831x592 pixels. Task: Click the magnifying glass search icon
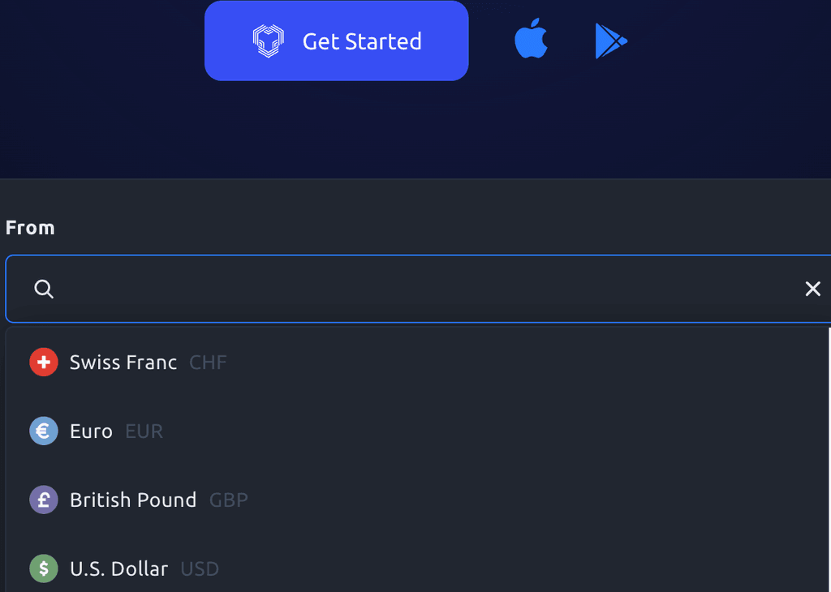pos(43,289)
